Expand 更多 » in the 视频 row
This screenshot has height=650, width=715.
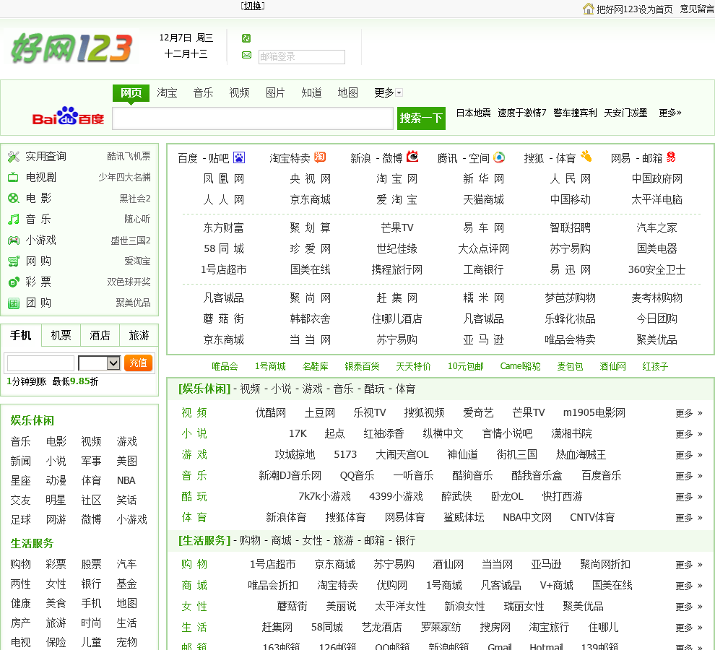point(688,413)
